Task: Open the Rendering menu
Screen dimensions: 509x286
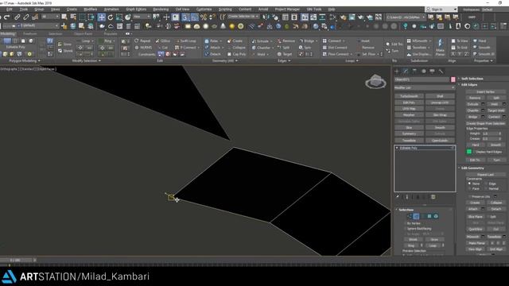Action: click(x=161, y=10)
